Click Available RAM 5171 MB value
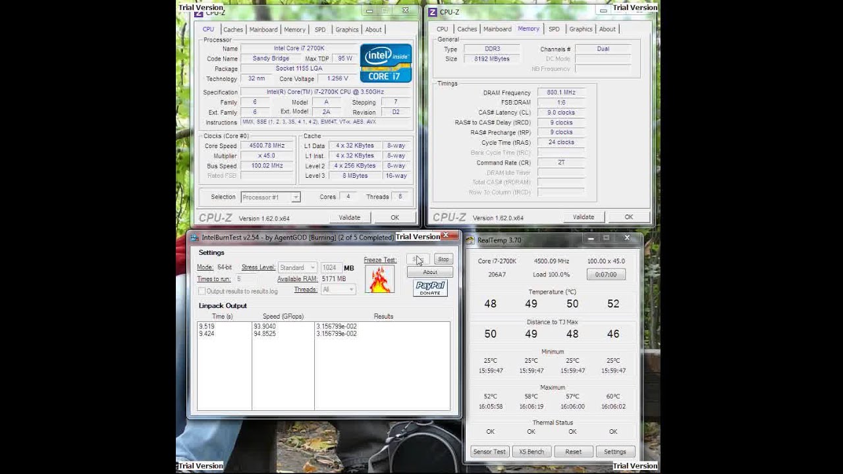 [334, 279]
